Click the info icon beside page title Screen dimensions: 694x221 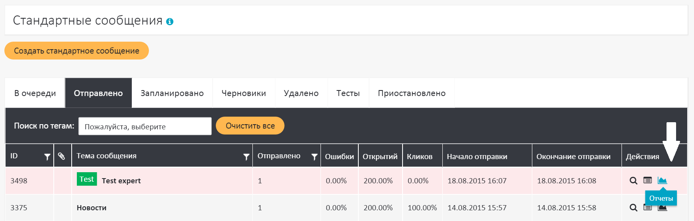click(170, 22)
